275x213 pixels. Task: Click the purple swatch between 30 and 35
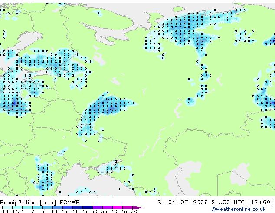coord(98,207)
